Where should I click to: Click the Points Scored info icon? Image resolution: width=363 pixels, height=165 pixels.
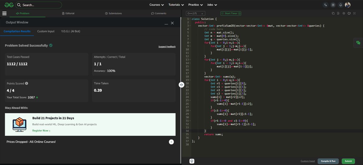pyautogui.click(x=27, y=84)
